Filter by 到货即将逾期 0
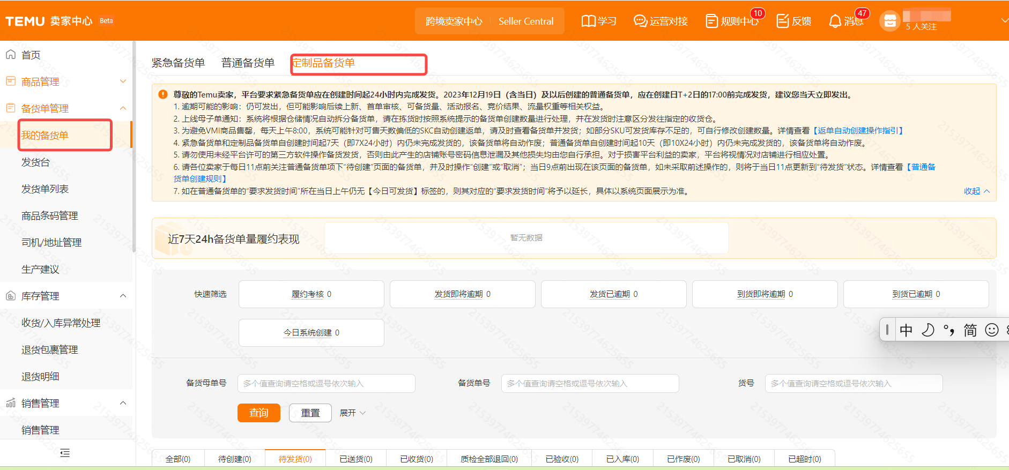Image resolution: width=1009 pixels, height=470 pixels. pyautogui.click(x=765, y=294)
